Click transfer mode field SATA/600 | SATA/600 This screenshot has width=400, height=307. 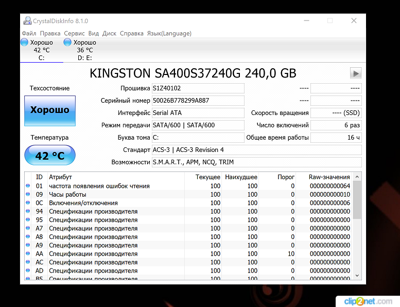point(198,125)
